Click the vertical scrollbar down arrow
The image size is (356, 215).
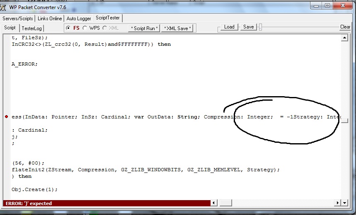pos(344,203)
